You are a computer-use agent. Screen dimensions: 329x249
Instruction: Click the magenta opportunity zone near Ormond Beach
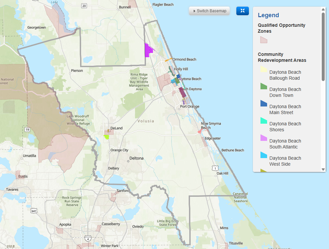[x=148, y=50]
